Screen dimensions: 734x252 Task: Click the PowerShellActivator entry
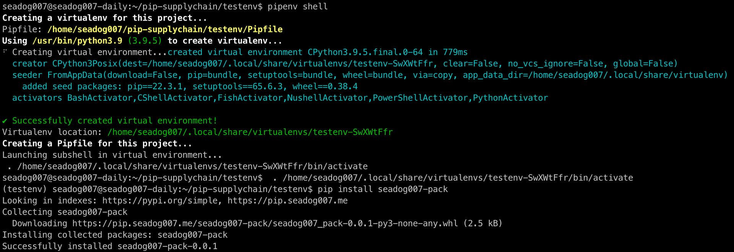(420, 98)
